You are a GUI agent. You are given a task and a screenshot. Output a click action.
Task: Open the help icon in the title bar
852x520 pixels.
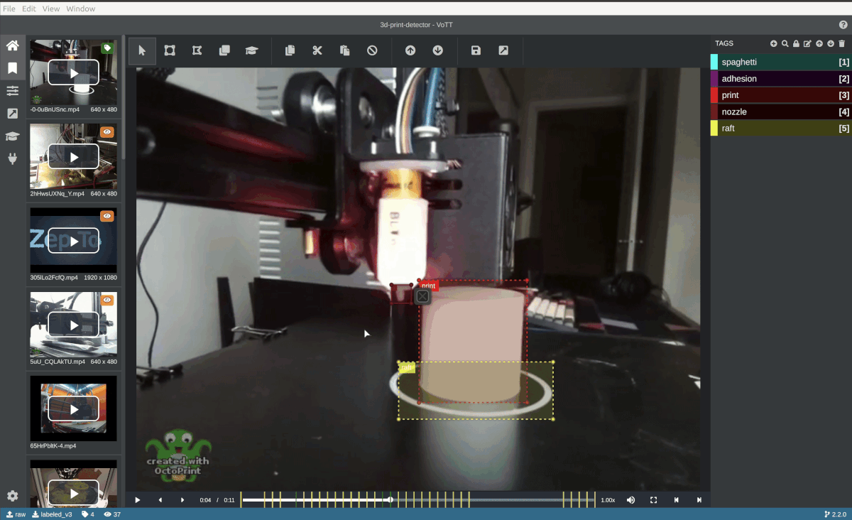(843, 25)
